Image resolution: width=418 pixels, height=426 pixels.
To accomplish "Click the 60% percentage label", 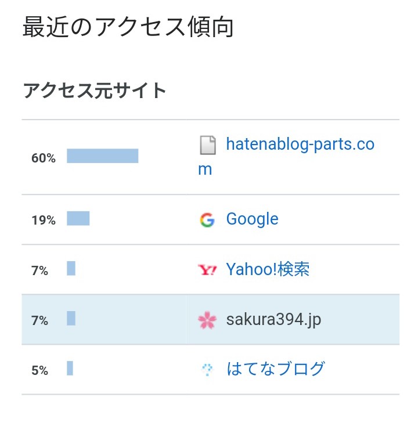I will [44, 158].
